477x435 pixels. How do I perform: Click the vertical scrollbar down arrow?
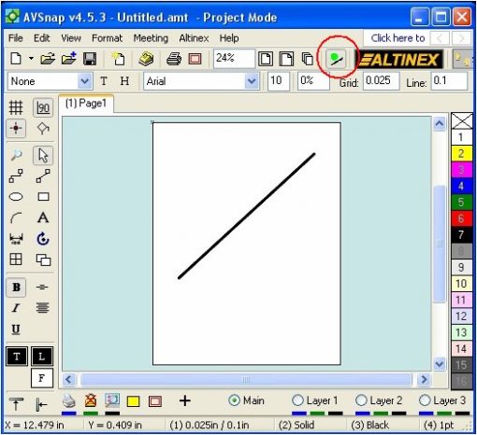440,363
